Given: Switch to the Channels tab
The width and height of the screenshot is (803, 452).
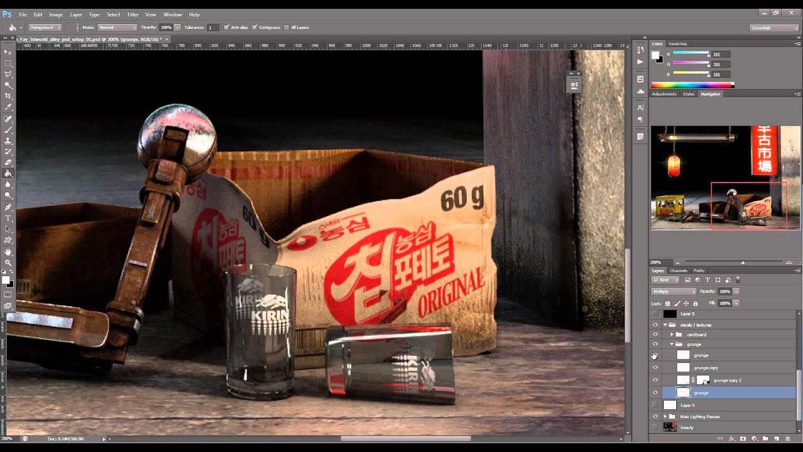Looking at the screenshot, I should (678, 271).
